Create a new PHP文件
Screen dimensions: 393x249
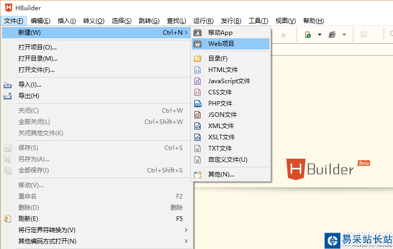click(x=231, y=104)
